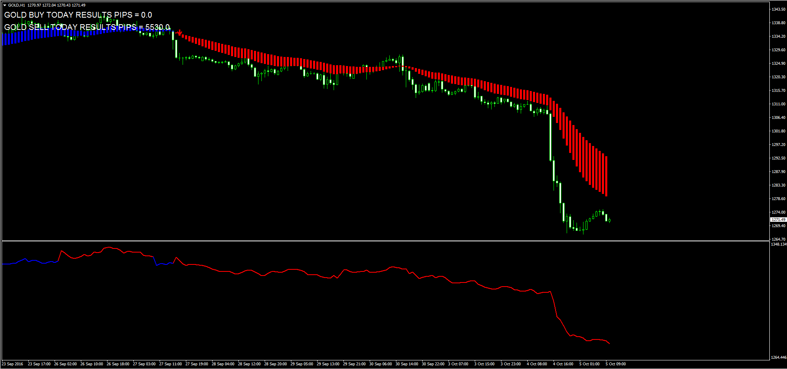Click the GOLD SELL TODAY RESULTS PIPS label
The height and width of the screenshot is (369, 787).
point(87,27)
